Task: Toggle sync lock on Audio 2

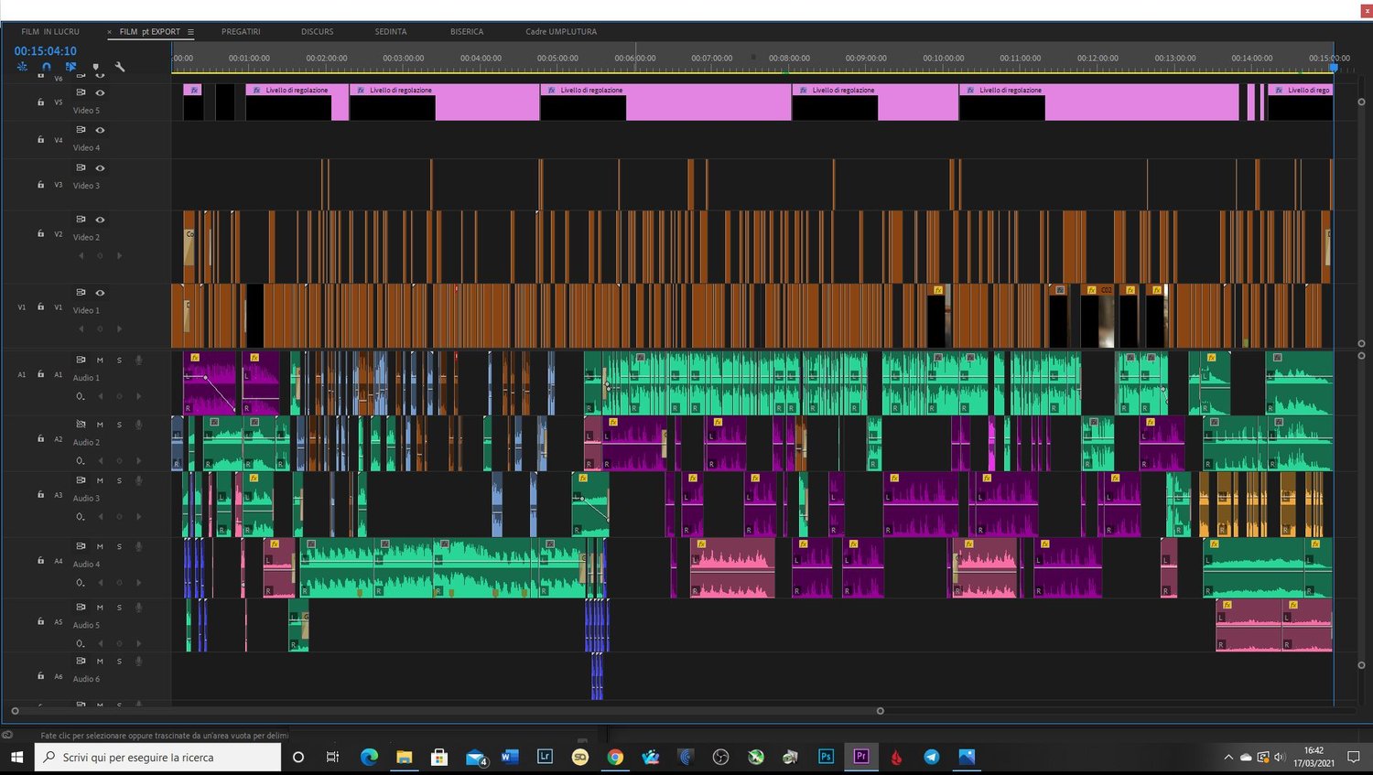Action: (81, 425)
